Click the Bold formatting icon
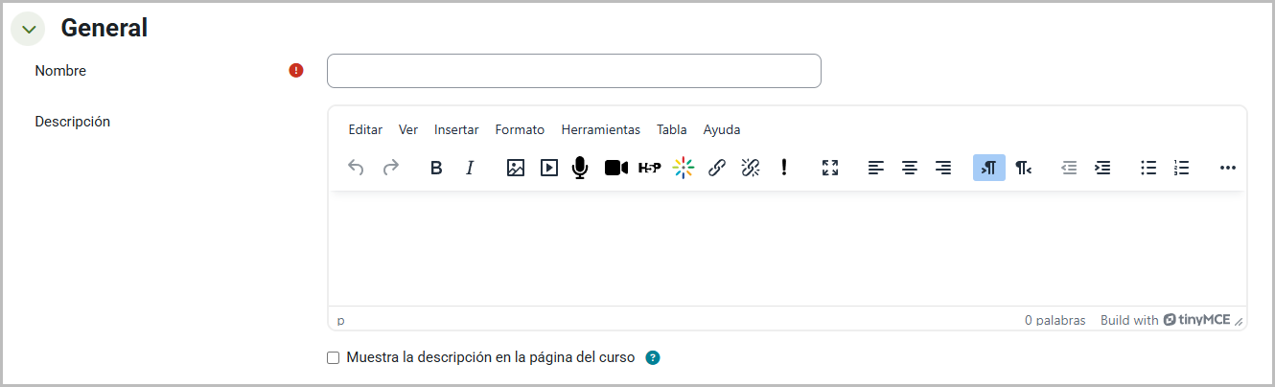 [x=436, y=169]
